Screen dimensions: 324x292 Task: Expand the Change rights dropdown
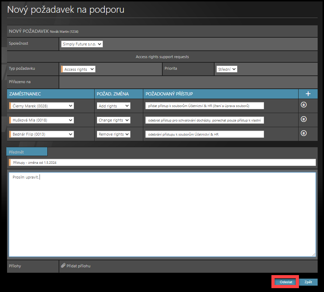pos(113,120)
